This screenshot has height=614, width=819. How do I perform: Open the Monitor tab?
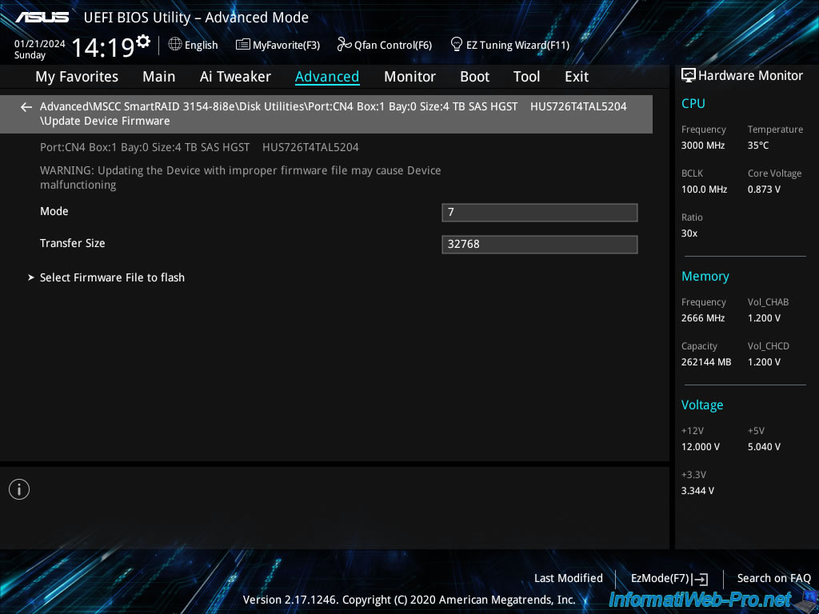point(409,77)
